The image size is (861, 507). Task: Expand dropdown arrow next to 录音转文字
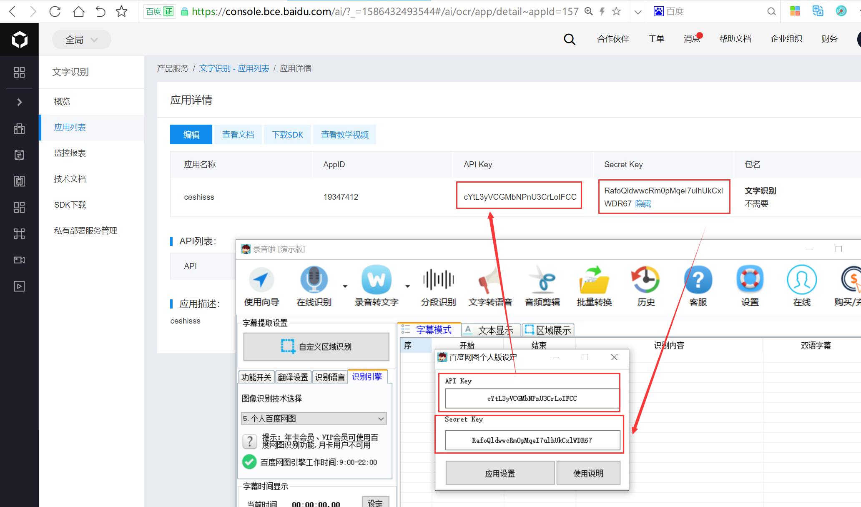(407, 286)
